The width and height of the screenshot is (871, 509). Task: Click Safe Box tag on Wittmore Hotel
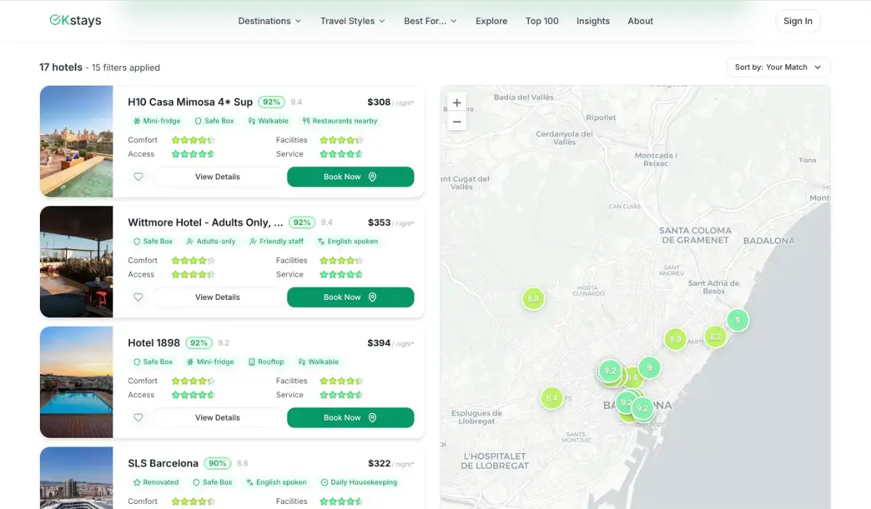click(152, 242)
